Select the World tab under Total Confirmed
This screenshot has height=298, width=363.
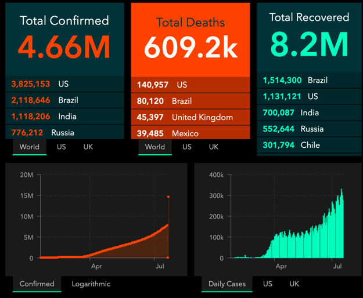(x=30, y=147)
